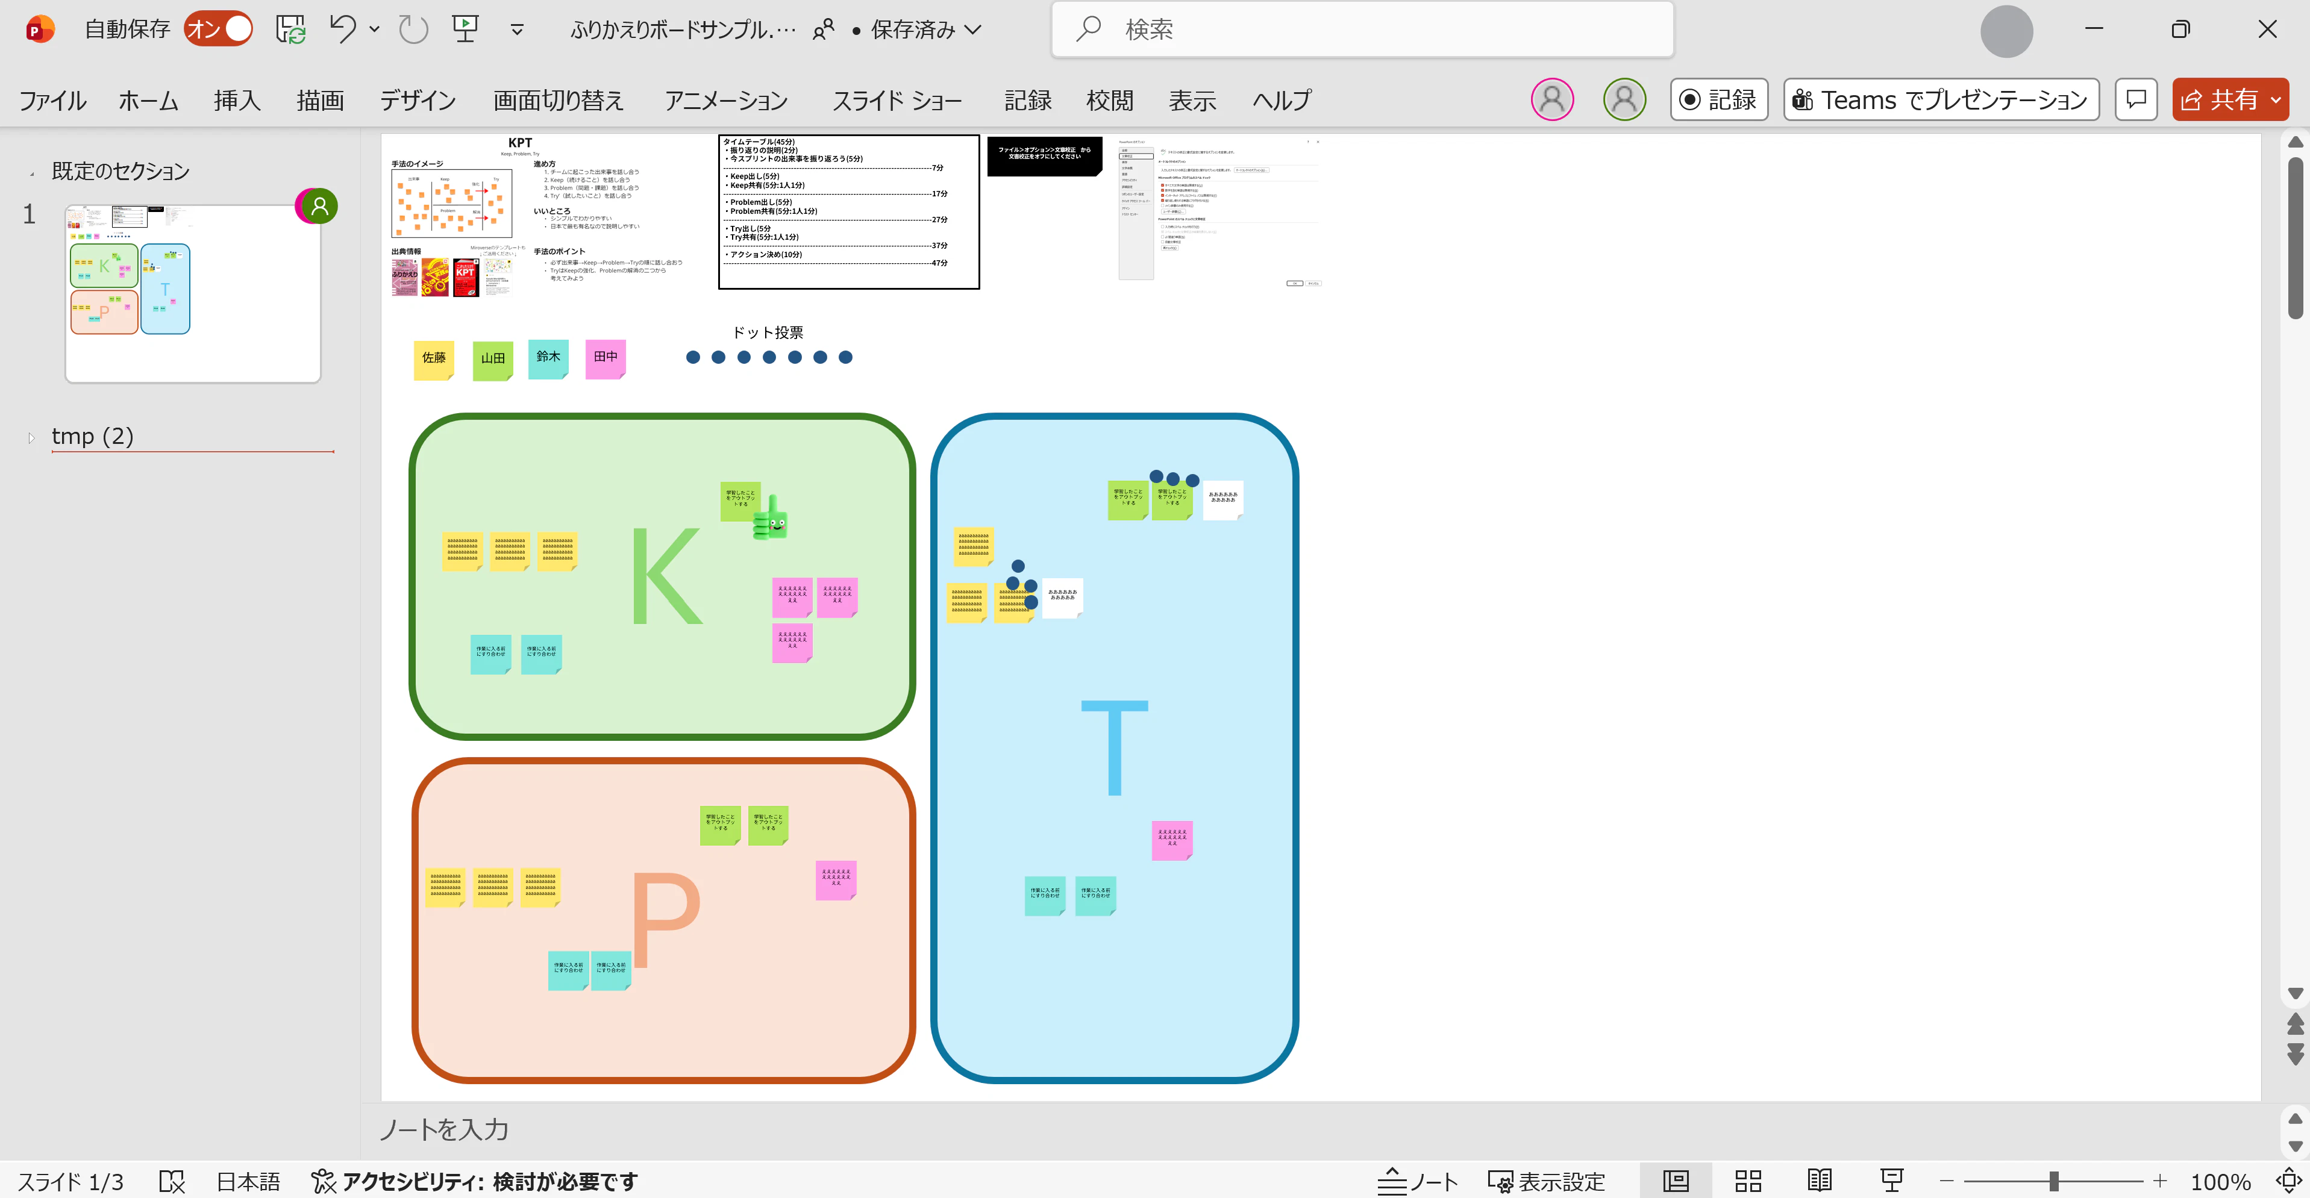Image resolution: width=2310 pixels, height=1198 pixels.
Task: Open the アニメーション tab
Action: pos(727,99)
